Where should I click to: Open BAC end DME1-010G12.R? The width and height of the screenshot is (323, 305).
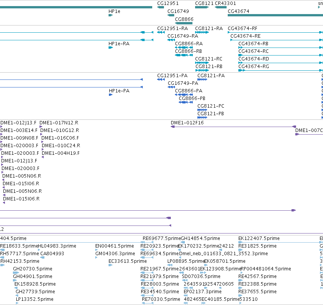pos(60,130)
